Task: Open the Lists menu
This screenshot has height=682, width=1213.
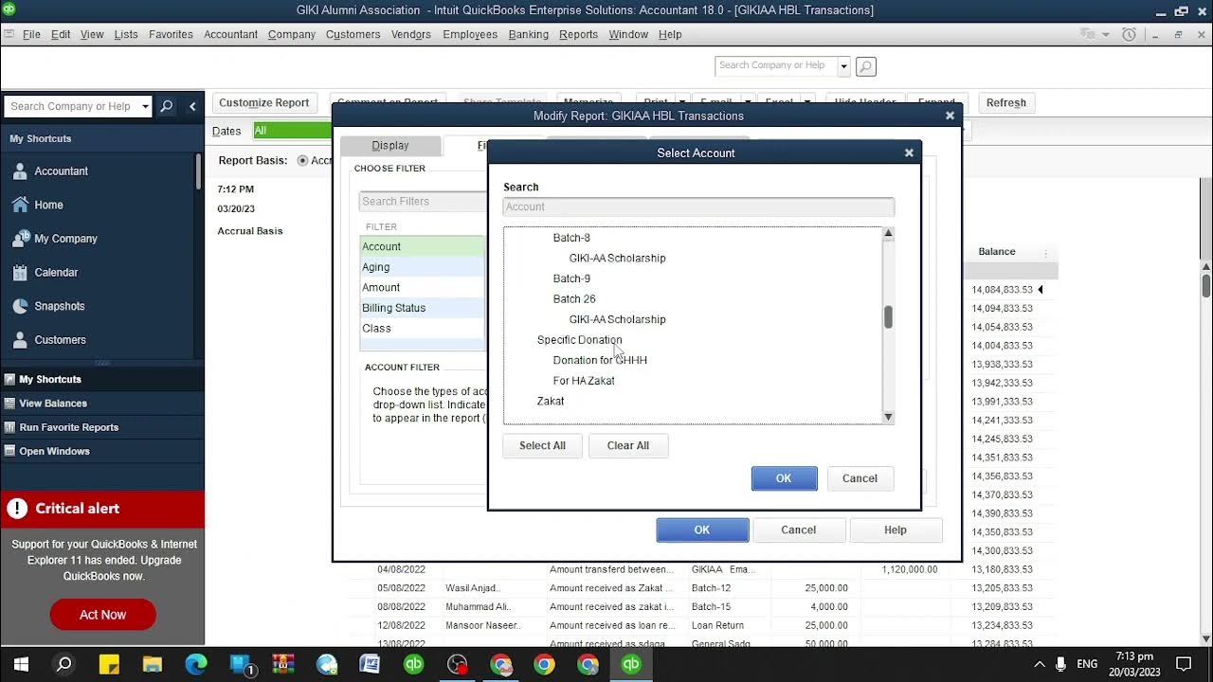Action: coord(126,34)
